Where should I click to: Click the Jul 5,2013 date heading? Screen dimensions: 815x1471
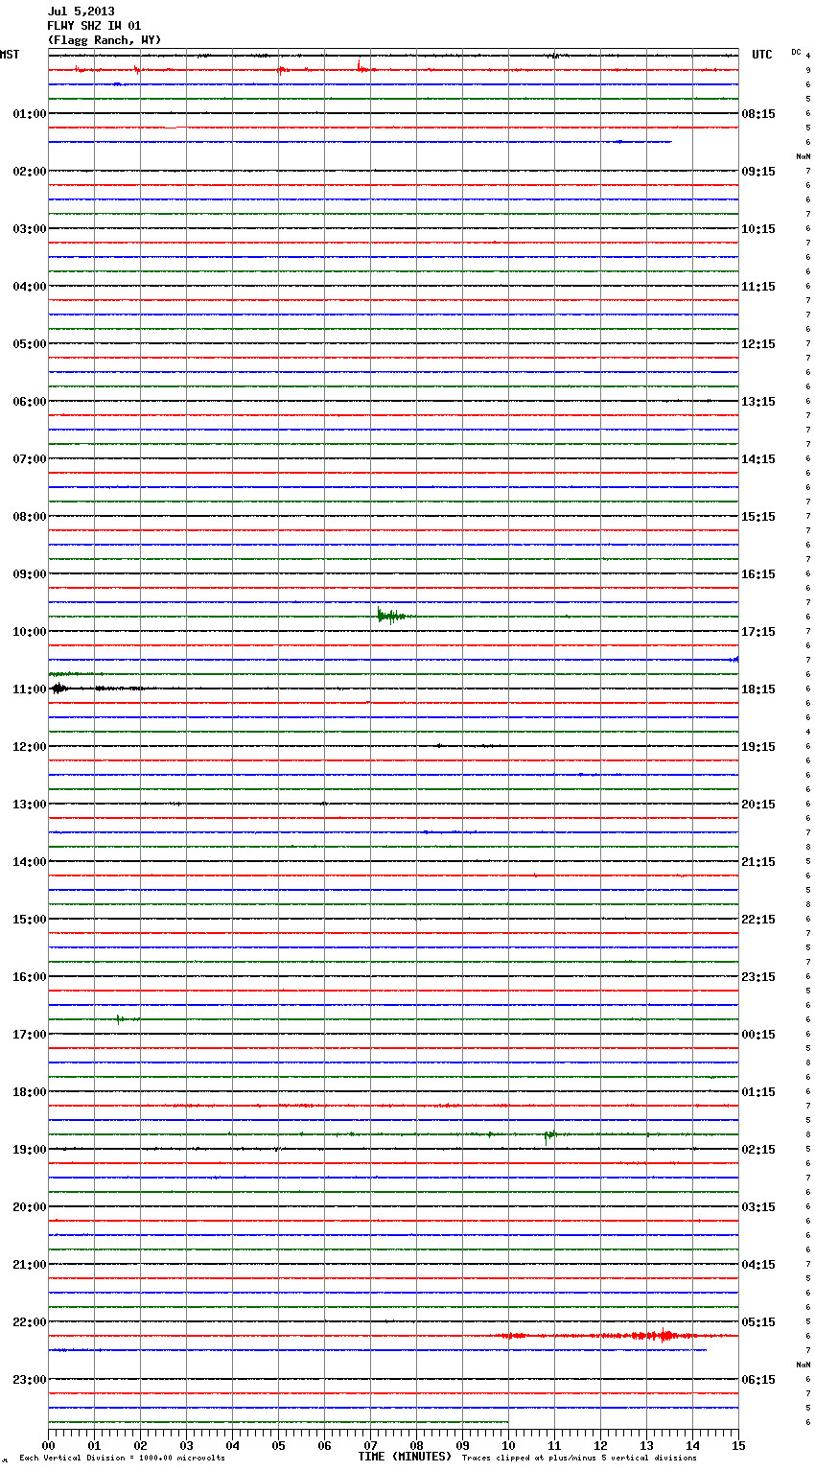(x=81, y=12)
